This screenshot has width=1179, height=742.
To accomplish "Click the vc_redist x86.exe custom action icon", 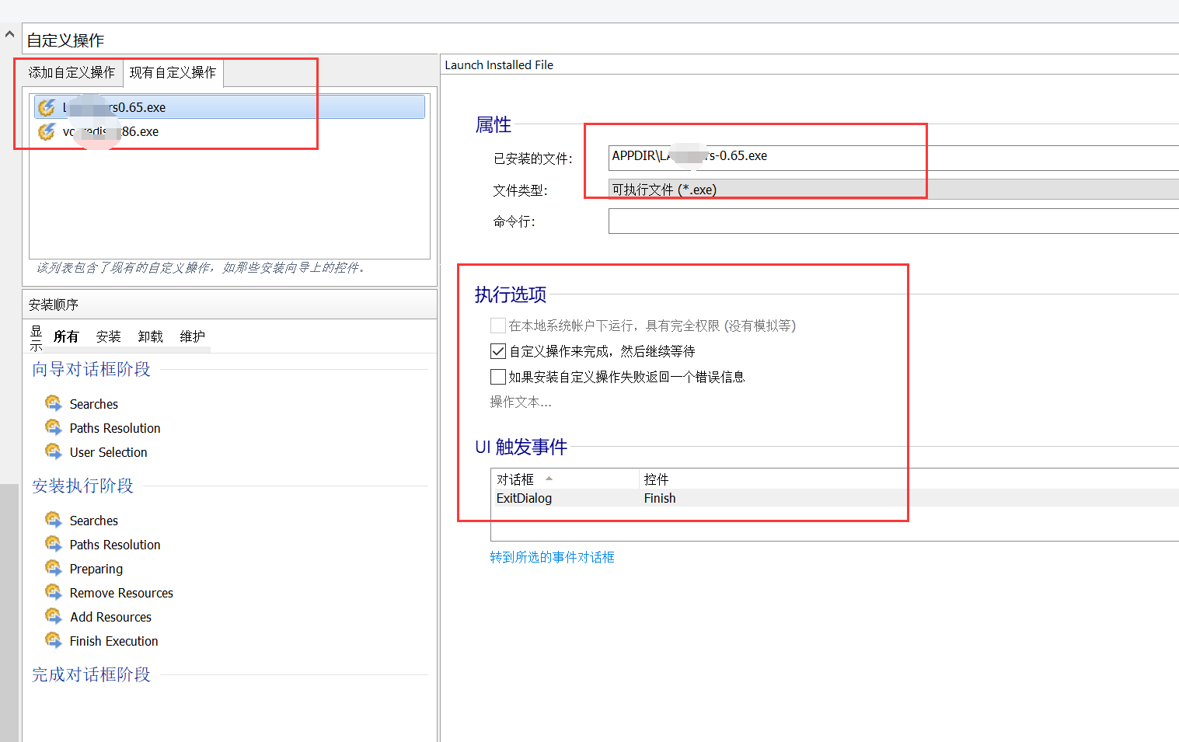I will tap(46, 131).
